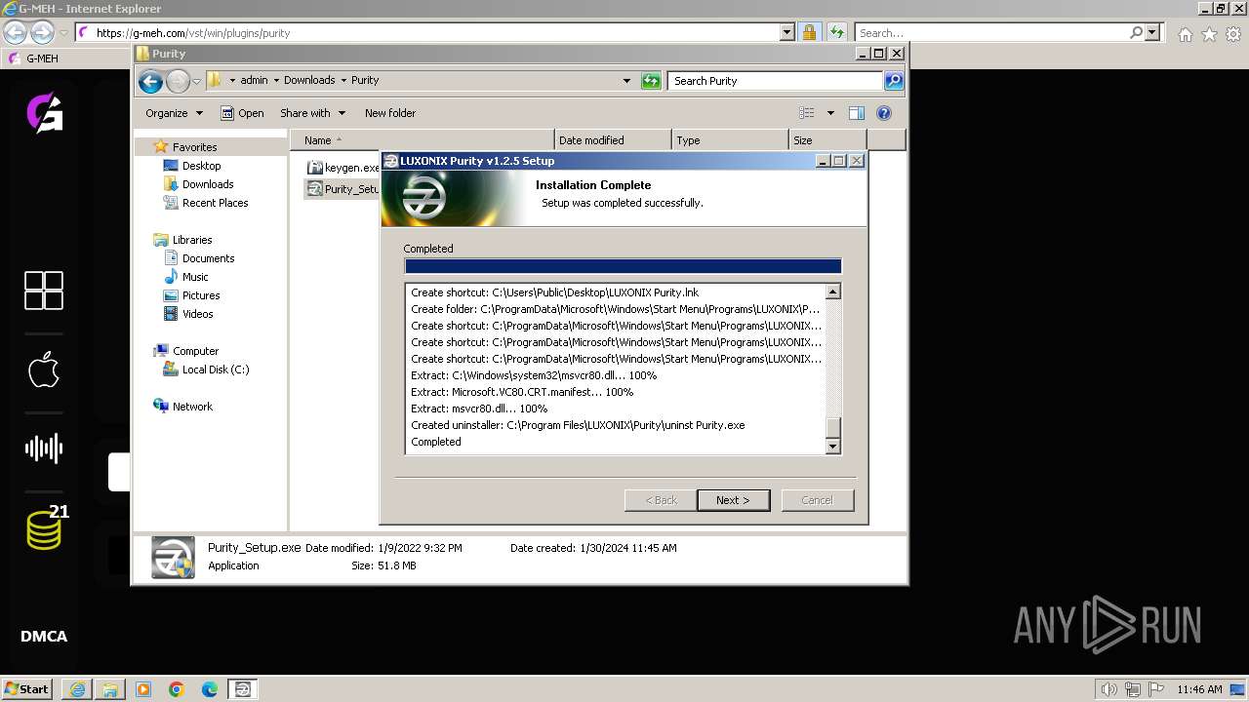1249x702 pixels.
Task: Select the keygen.exe file
Action: (x=342, y=168)
